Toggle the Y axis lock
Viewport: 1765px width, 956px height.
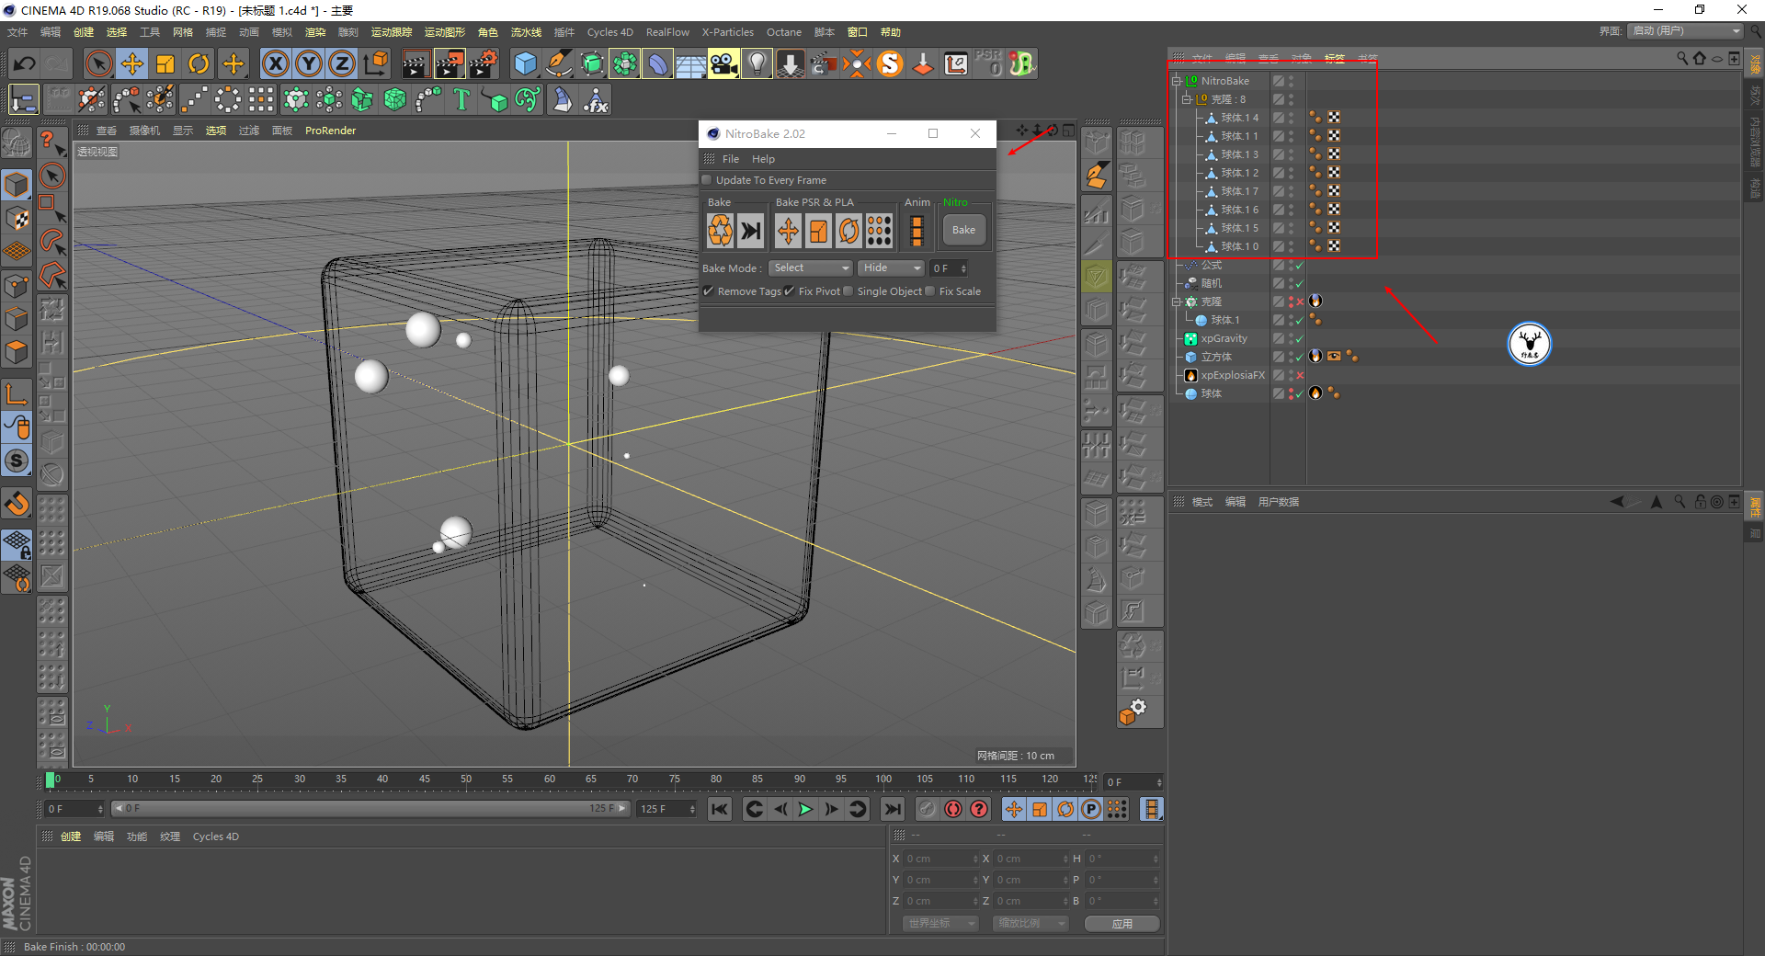point(308,63)
